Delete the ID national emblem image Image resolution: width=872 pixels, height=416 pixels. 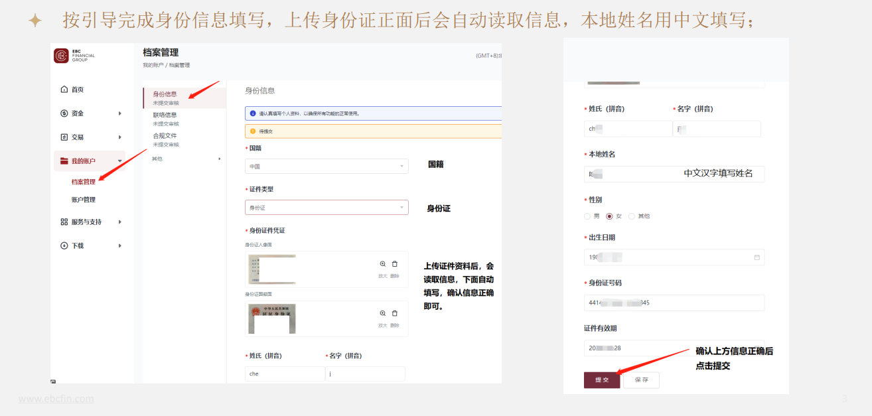(395, 313)
